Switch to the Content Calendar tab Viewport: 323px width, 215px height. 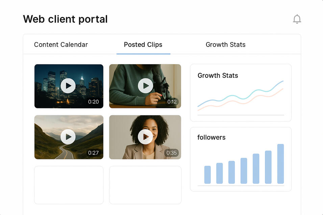coord(61,45)
